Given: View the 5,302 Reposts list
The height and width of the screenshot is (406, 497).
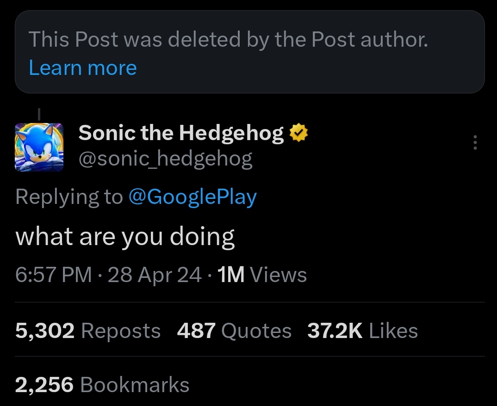Looking at the screenshot, I should [88, 331].
